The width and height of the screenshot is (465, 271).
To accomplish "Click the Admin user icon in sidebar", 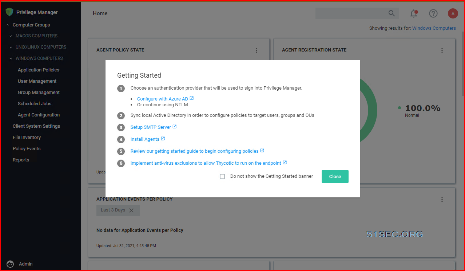I will pyautogui.click(x=10, y=264).
